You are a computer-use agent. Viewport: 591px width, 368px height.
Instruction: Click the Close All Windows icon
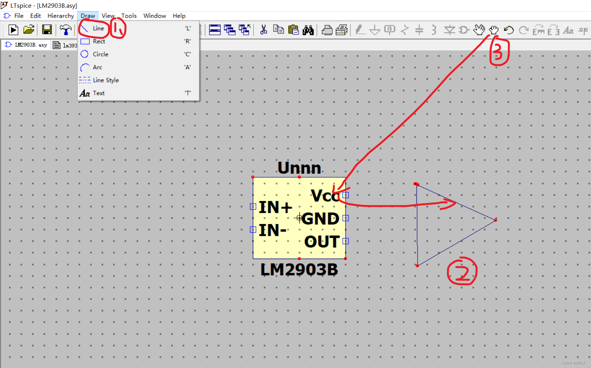pos(244,30)
